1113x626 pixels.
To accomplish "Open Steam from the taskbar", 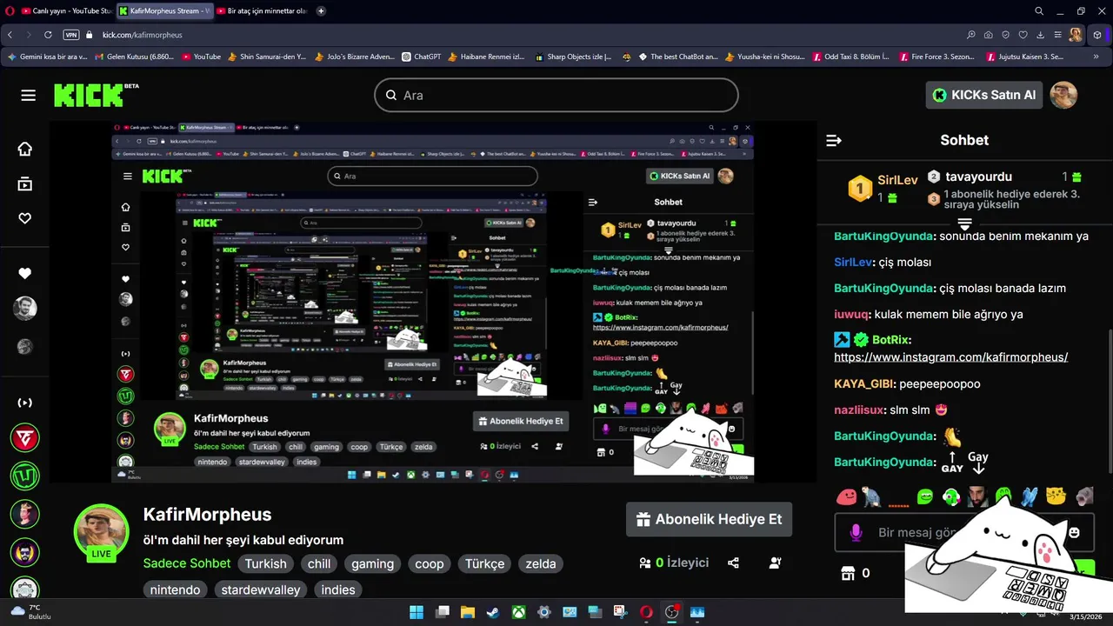I will (493, 612).
